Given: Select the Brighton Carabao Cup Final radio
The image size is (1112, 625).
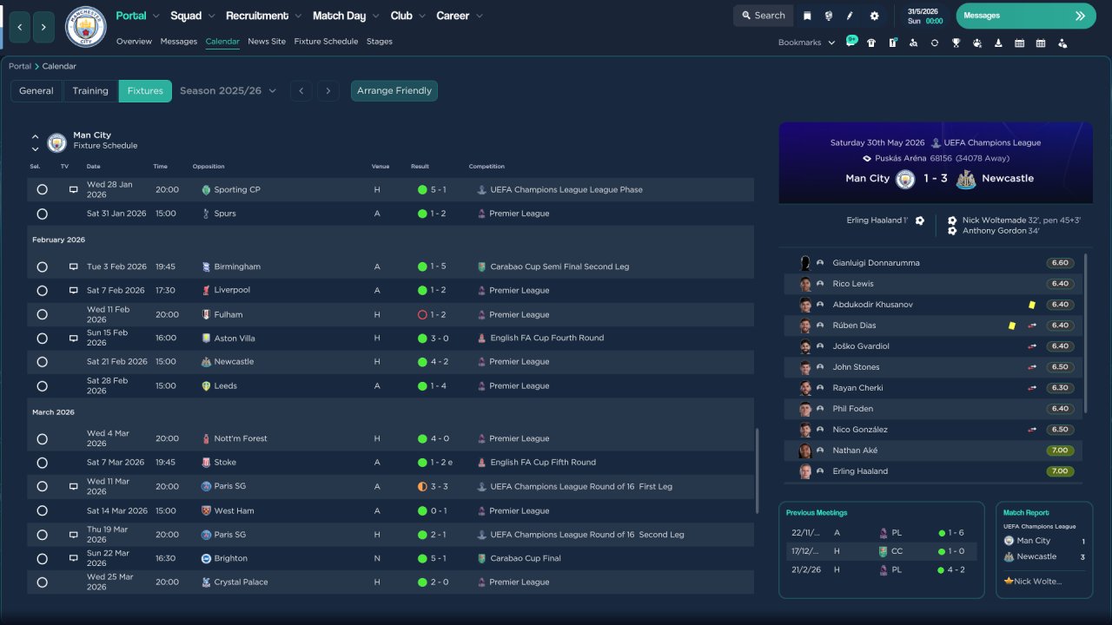Looking at the screenshot, I should 42,558.
